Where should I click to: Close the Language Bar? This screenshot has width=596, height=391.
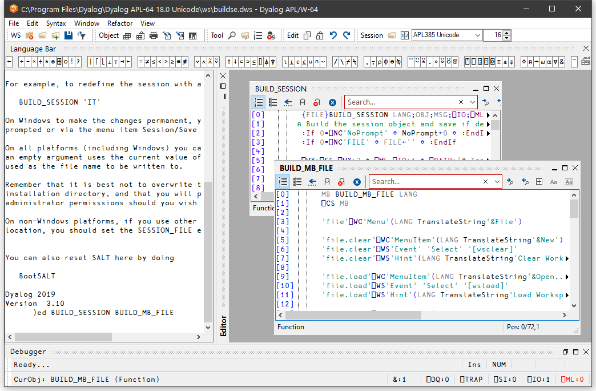(586, 49)
